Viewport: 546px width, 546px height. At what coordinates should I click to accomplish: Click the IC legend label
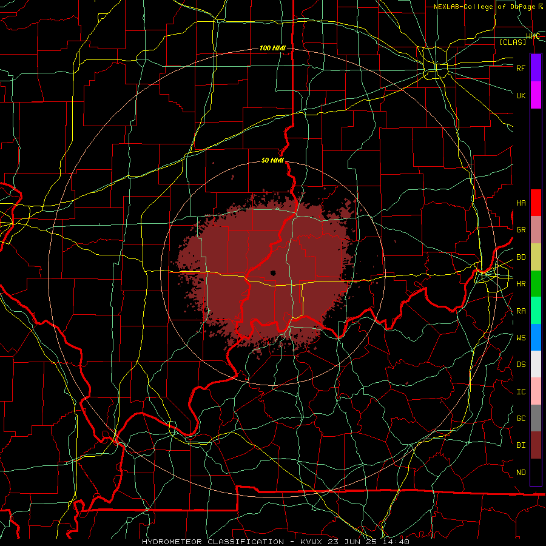click(521, 392)
